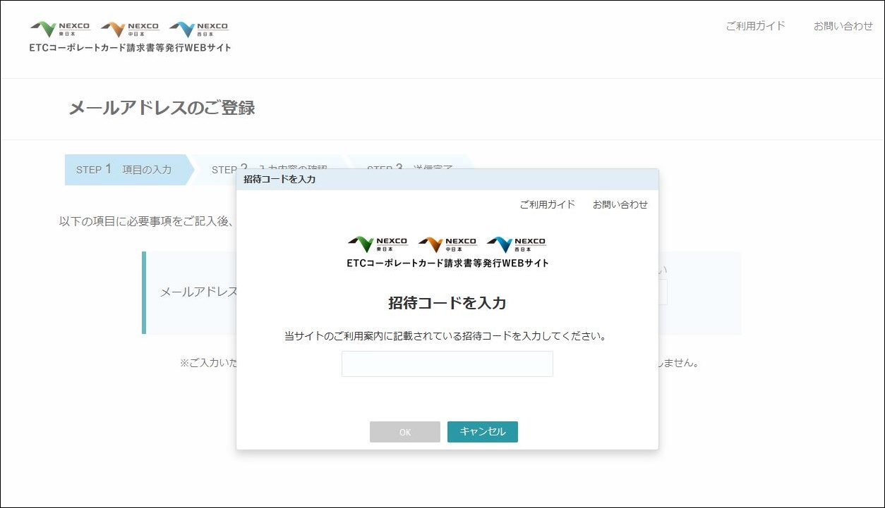Open お問い合わせ link inside the dialog
The image size is (885, 508).
pos(622,204)
